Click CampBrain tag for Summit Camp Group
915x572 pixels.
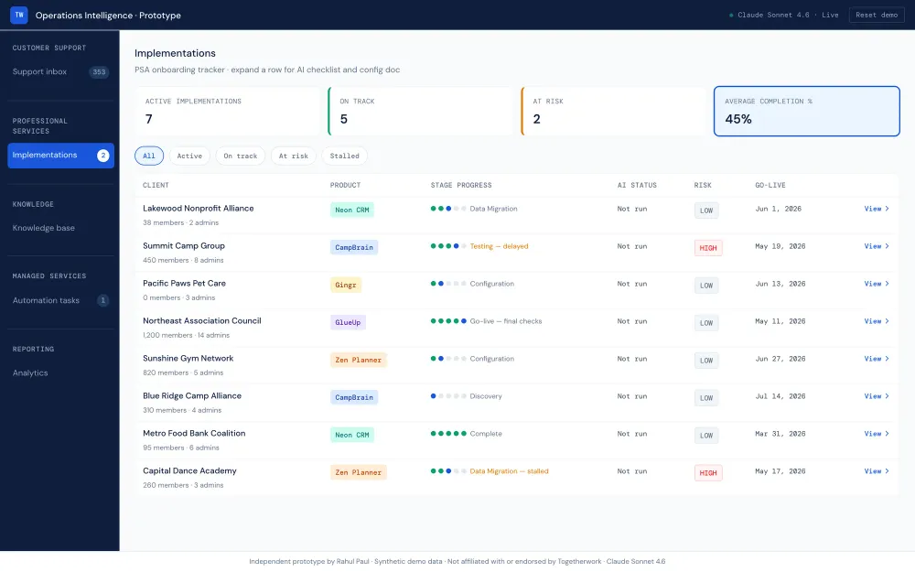pos(353,247)
